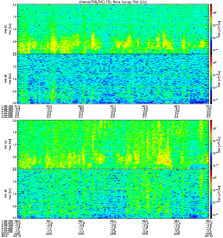Click the 2.0 frequency tick of the THC B⊥ panel

click(x=15, y=121)
